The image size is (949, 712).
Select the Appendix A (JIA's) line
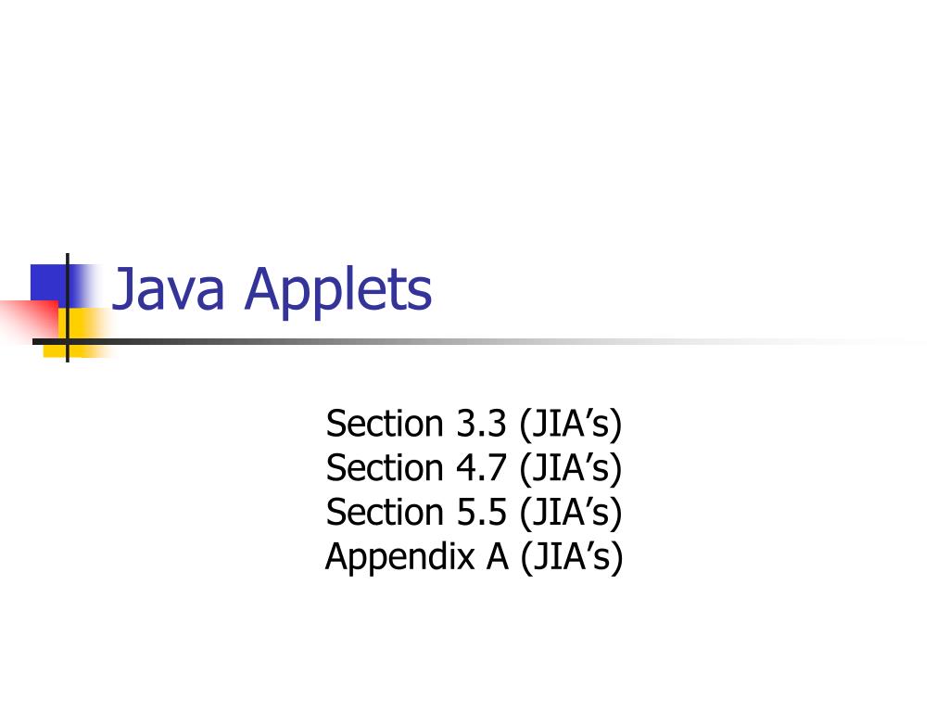(474, 556)
